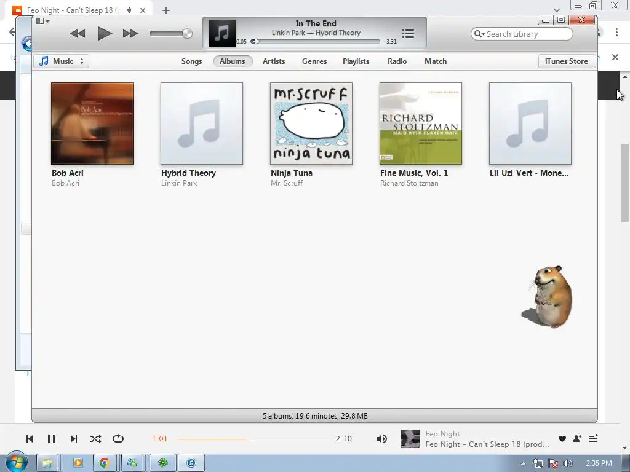
Task: Open the Chrome three-dot menu
Action: pyautogui.click(x=616, y=33)
